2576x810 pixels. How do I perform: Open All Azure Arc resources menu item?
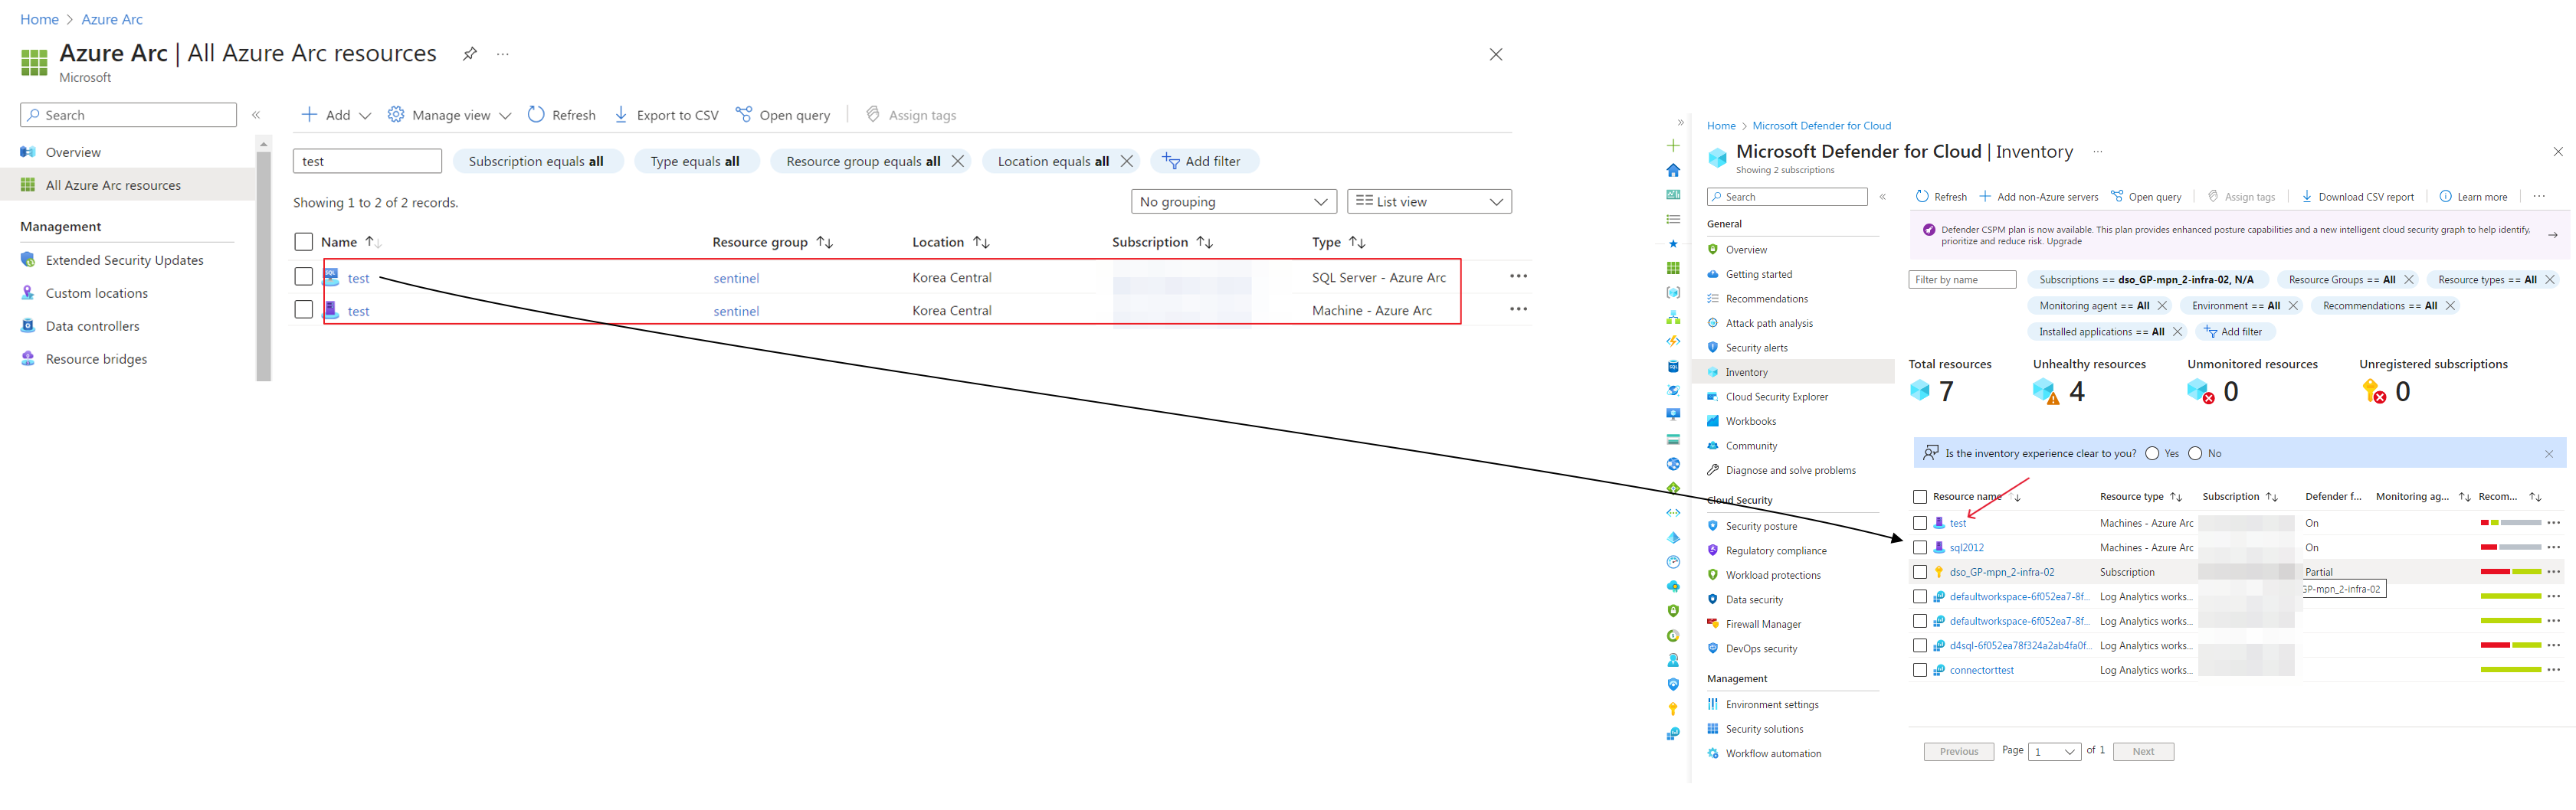click(128, 185)
